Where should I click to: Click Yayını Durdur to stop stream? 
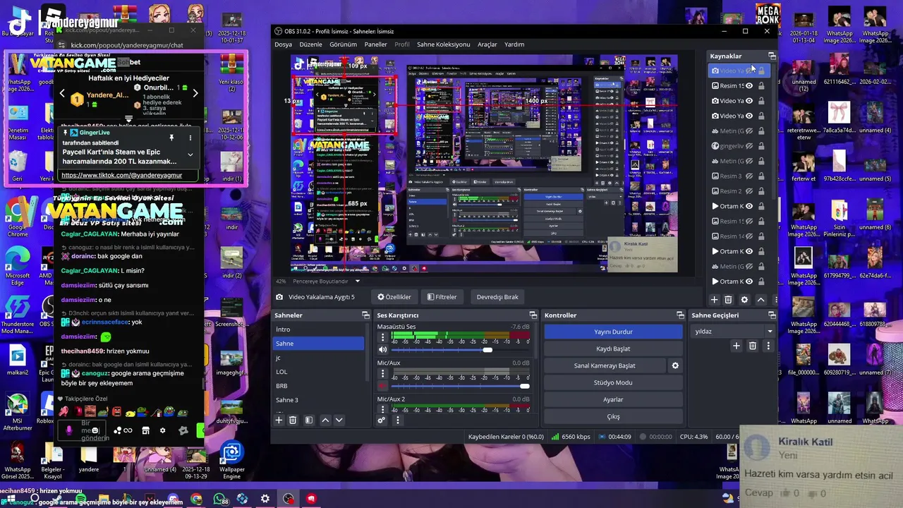[x=613, y=332]
